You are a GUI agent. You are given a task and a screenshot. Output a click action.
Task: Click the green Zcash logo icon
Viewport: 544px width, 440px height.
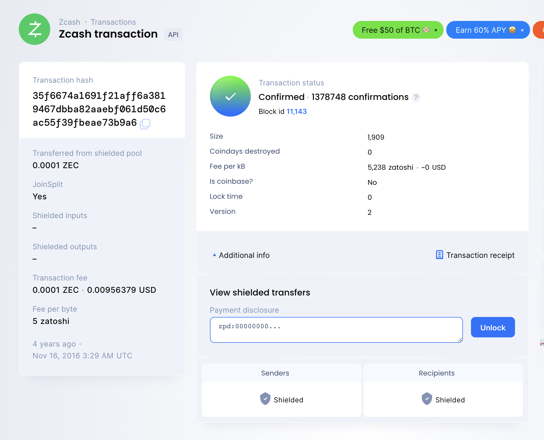[x=34, y=29]
